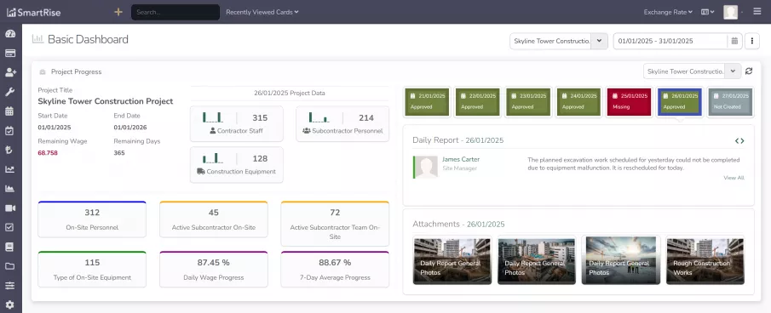Open the date range calendar icon
Image resolution: width=771 pixels, height=313 pixels.
pos(734,41)
